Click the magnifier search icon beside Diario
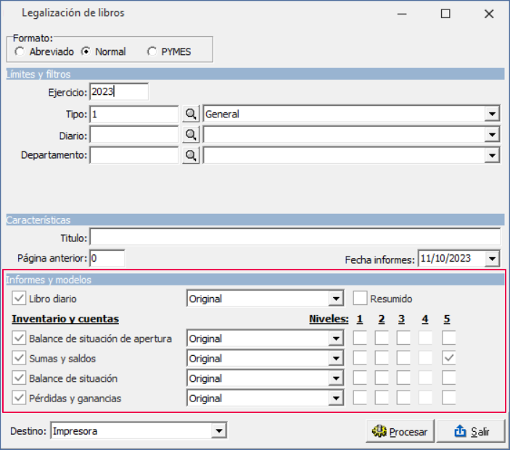 (x=190, y=134)
